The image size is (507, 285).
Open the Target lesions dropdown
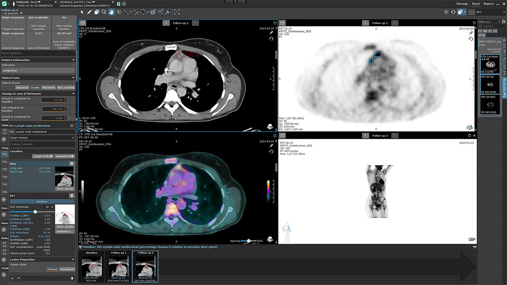coord(42,138)
